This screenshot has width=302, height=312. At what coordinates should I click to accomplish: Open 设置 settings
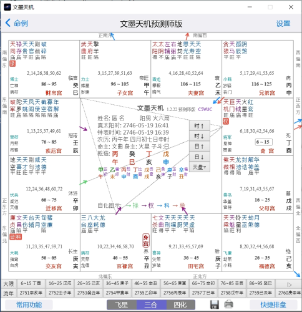[x=283, y=24]
